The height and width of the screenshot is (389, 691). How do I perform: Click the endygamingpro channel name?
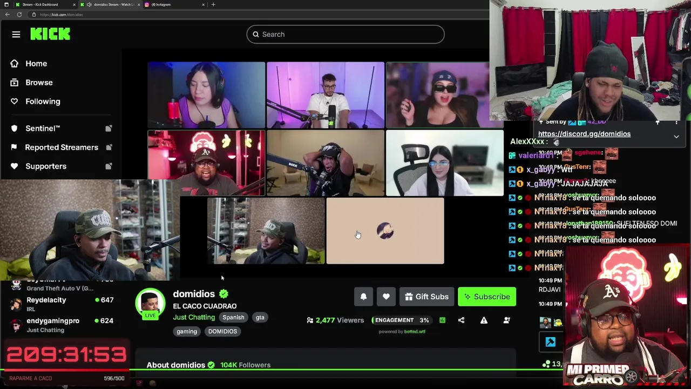53,321
